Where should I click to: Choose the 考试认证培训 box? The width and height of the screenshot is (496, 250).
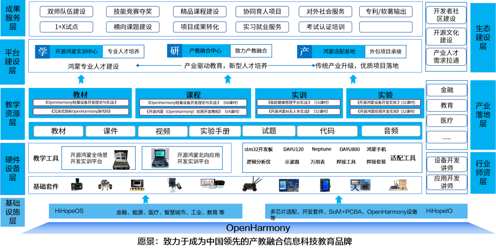click(325, 27)
